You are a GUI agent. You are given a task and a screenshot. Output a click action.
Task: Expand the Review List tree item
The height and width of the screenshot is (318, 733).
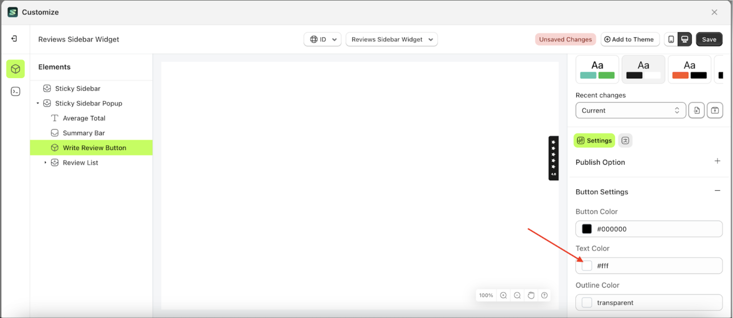[46, 162]
